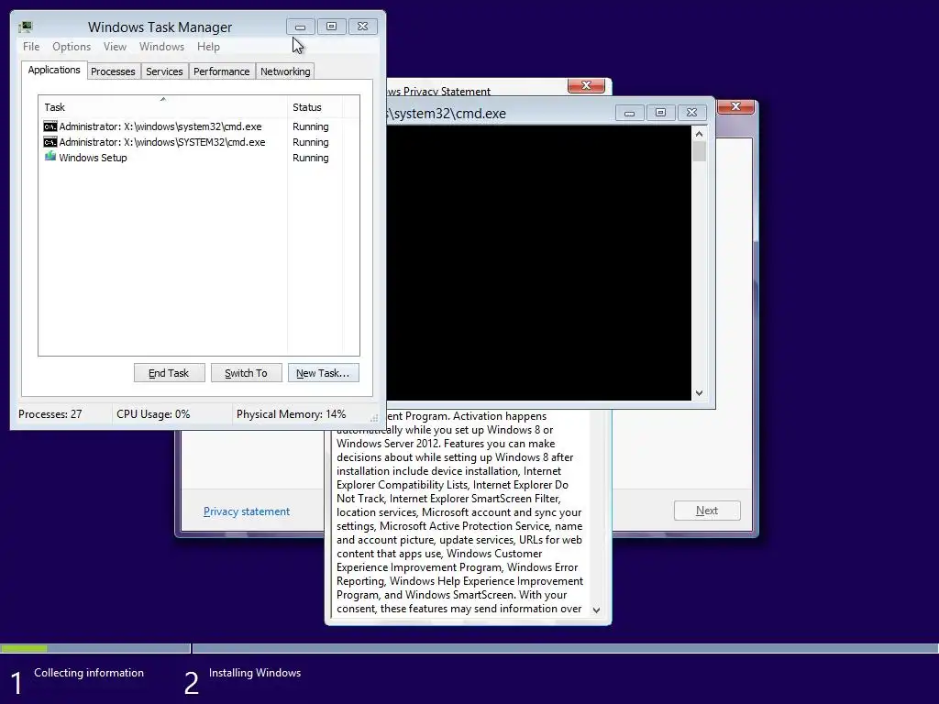Click the Installing Windows progress bar
The height and width of the screenshot is (704, 939).
coord(565,648)
